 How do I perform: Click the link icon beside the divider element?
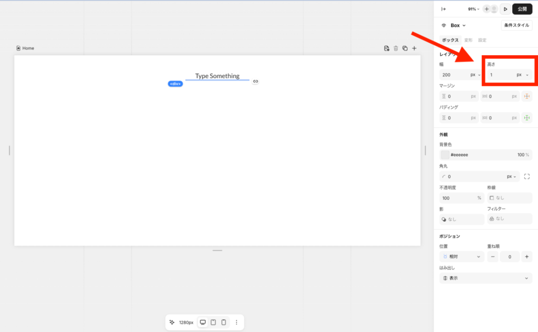point(255,81)
